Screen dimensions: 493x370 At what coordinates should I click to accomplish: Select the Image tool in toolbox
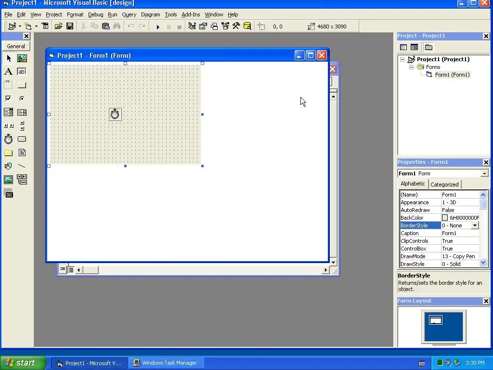click(9, 180)
